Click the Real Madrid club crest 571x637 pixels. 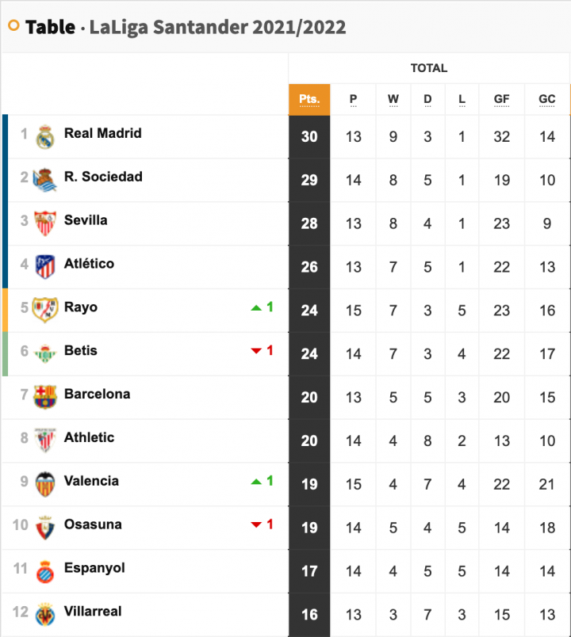tap(44, 136)
